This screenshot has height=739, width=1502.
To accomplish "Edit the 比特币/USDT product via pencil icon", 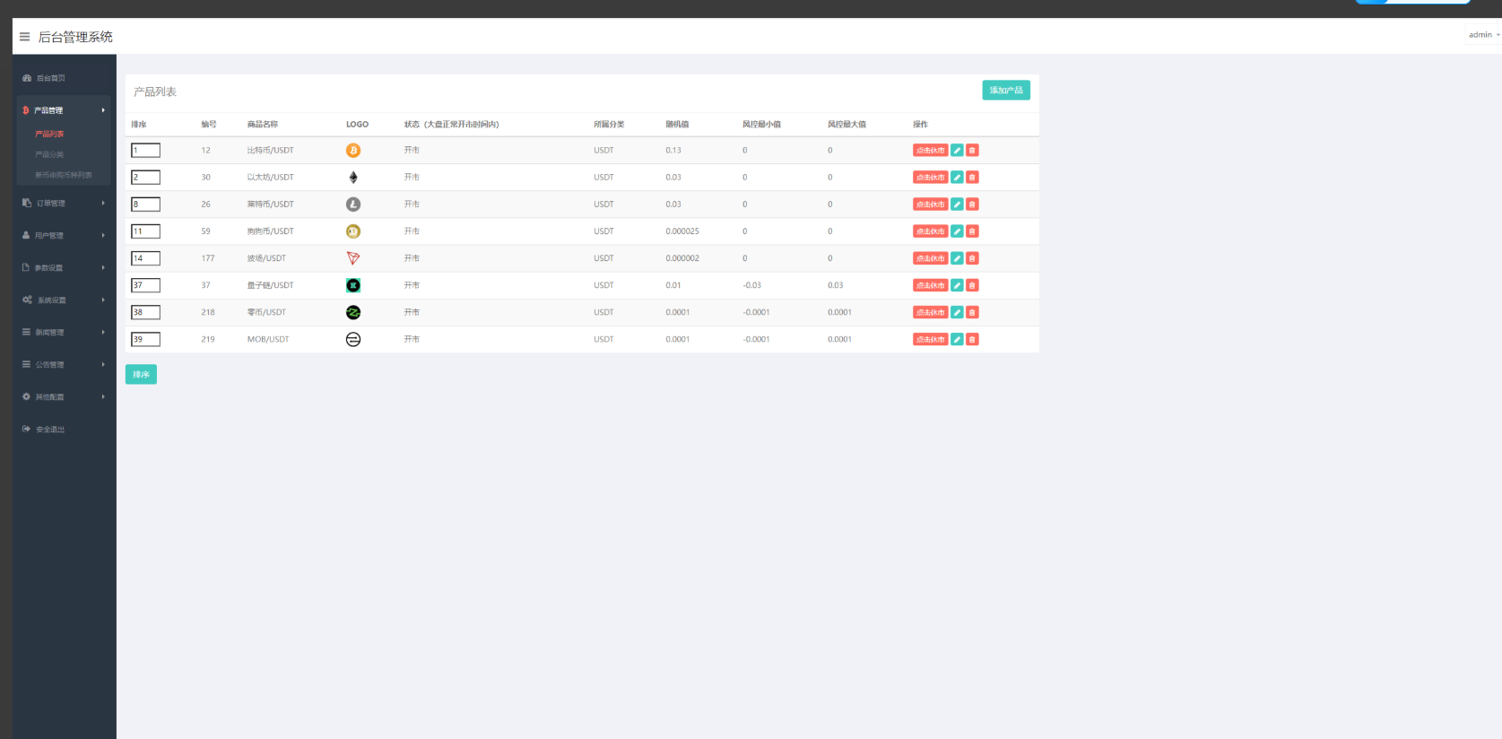I will pyautogui.click(x=957, y=151).
